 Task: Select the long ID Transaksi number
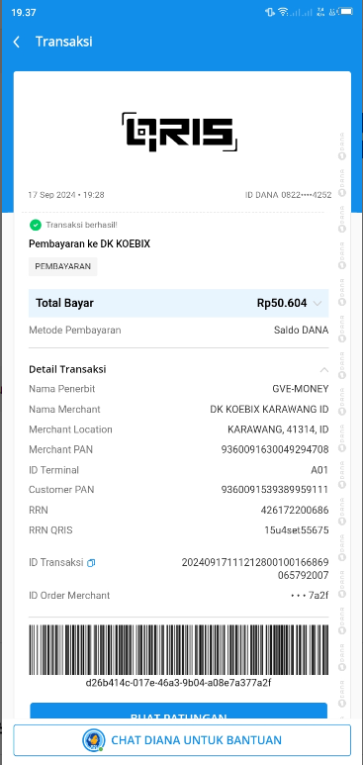(x=255, y=569)
